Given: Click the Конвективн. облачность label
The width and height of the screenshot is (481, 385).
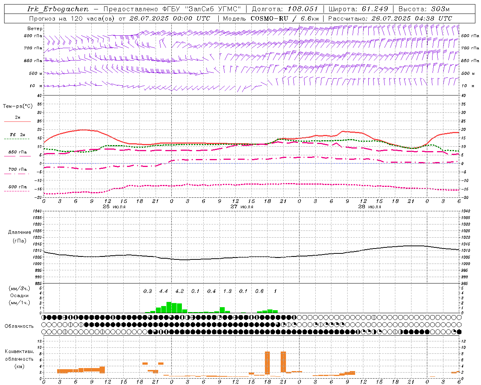Looking at the screenshot, I should pyautogui.click(x=19, y=355).
